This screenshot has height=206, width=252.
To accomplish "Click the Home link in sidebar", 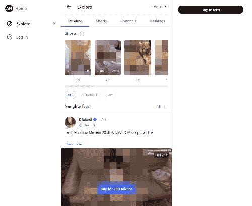I will [21, 8].
